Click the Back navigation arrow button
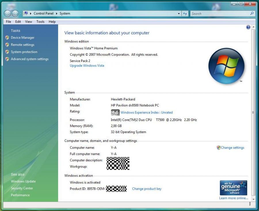 8,14
